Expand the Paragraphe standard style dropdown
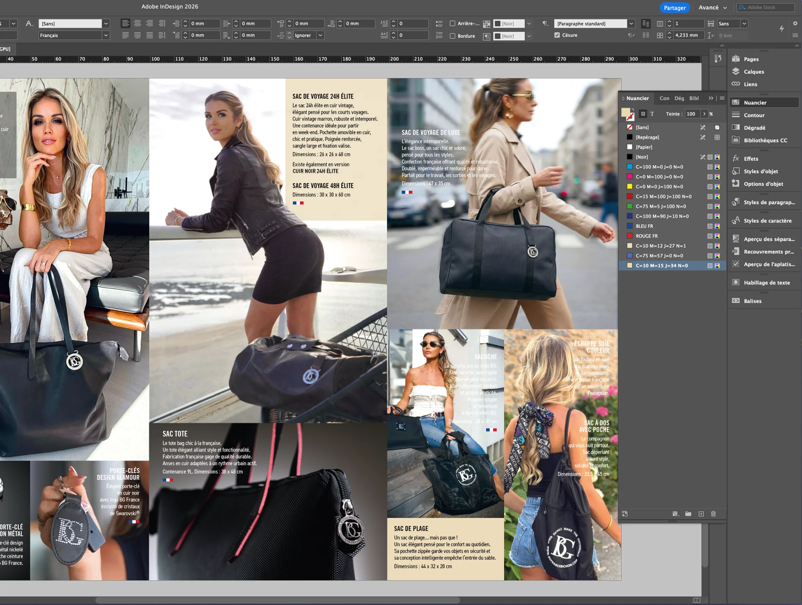The height and width of the screenshot is (605, 802). (631, 24)
